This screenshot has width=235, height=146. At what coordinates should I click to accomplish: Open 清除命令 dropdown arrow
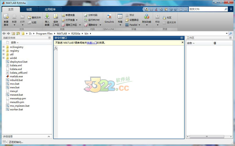tap(100, 25)
